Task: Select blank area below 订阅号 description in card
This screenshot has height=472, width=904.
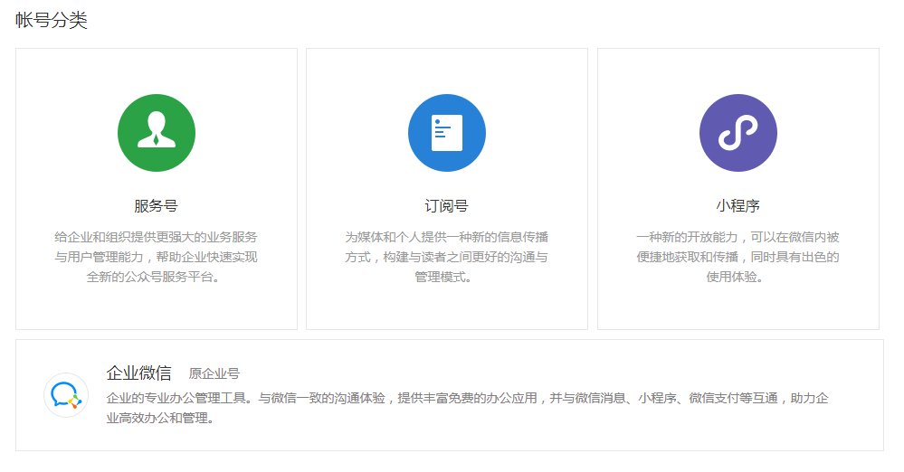Action: (447, 307)
